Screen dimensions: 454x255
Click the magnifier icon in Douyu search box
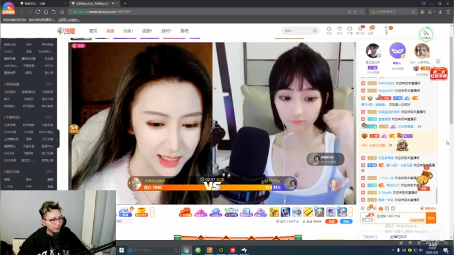[x=315, y=31]
